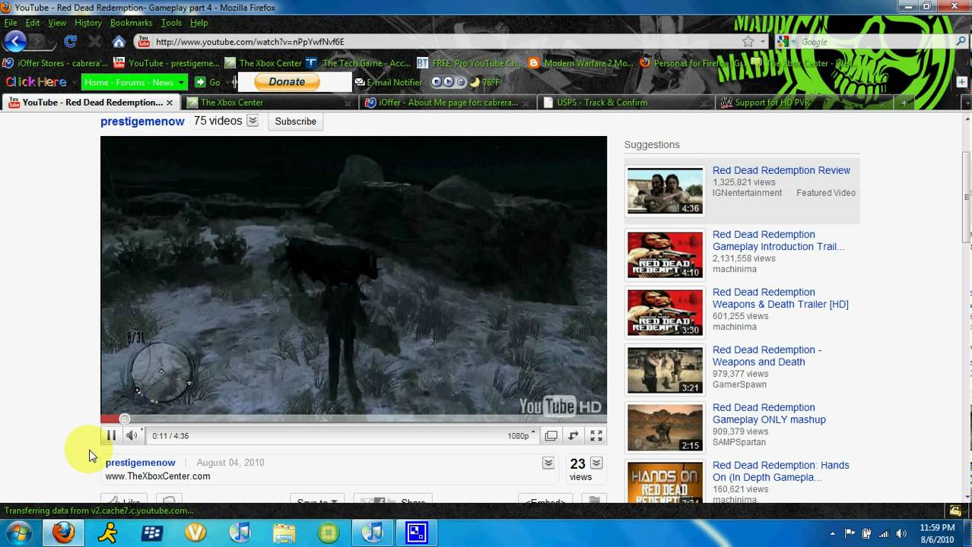Viewport: 972px width, 547px height.
Task: Open the address bar history dropdown
Action: coord(763,42)
